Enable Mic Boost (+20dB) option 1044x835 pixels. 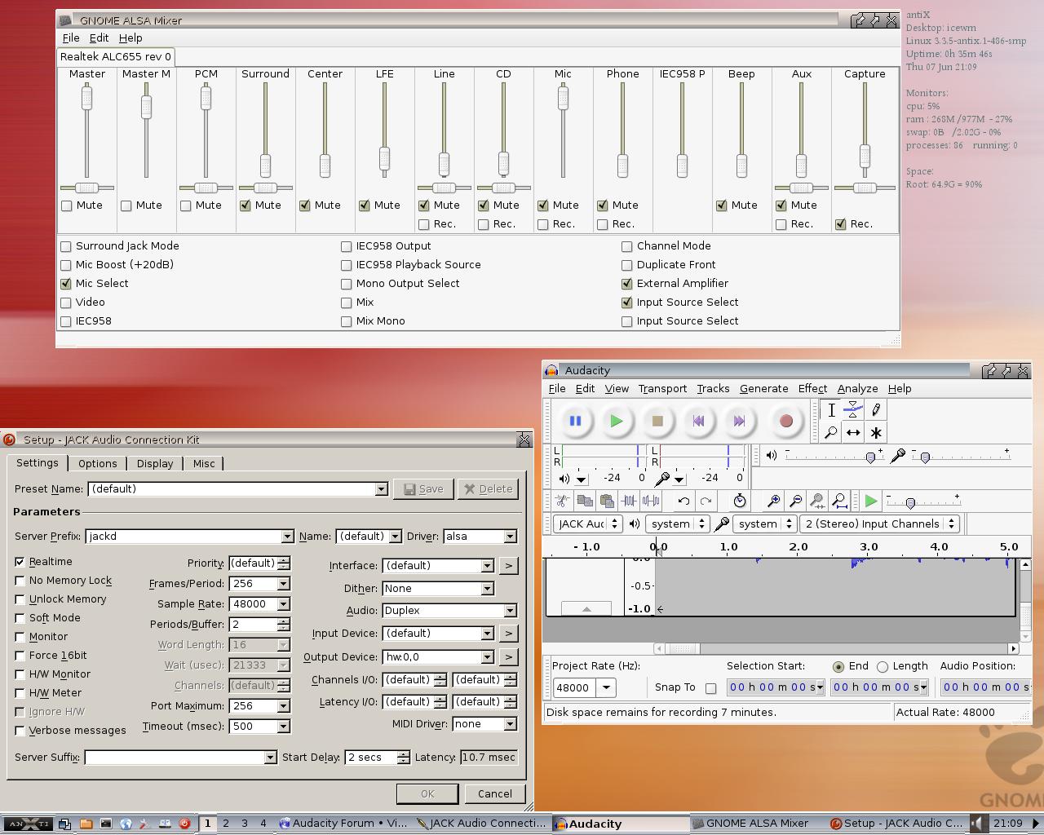pyautogui.click(x=65, y=264)
